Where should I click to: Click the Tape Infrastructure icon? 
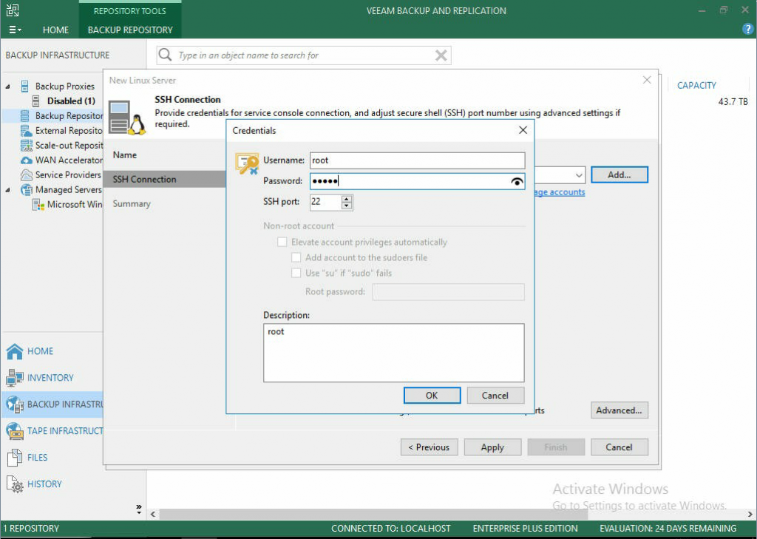pos(15,431)
